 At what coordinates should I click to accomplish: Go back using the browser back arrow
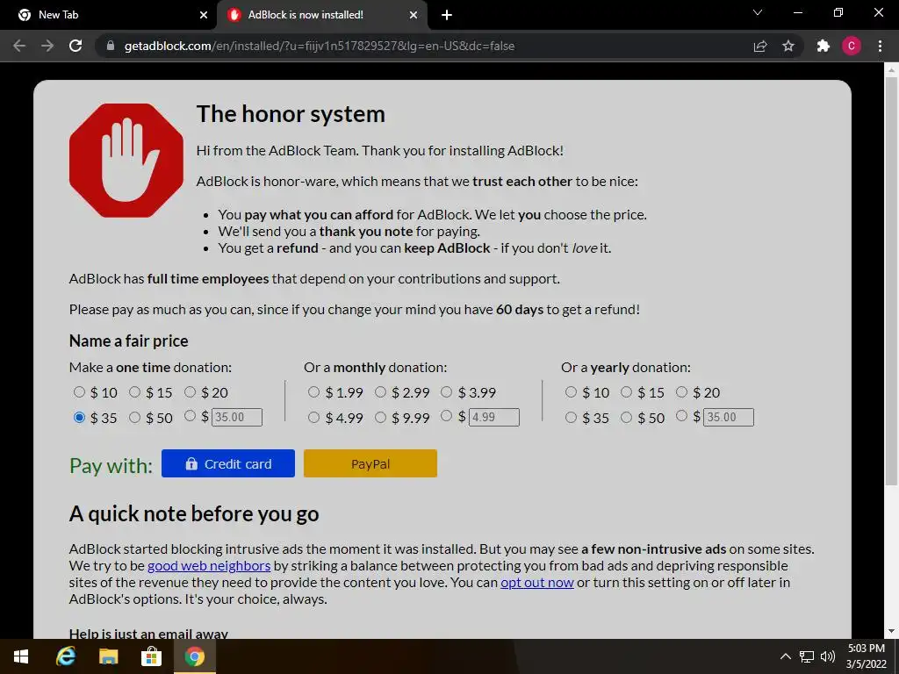coord(19,46)
